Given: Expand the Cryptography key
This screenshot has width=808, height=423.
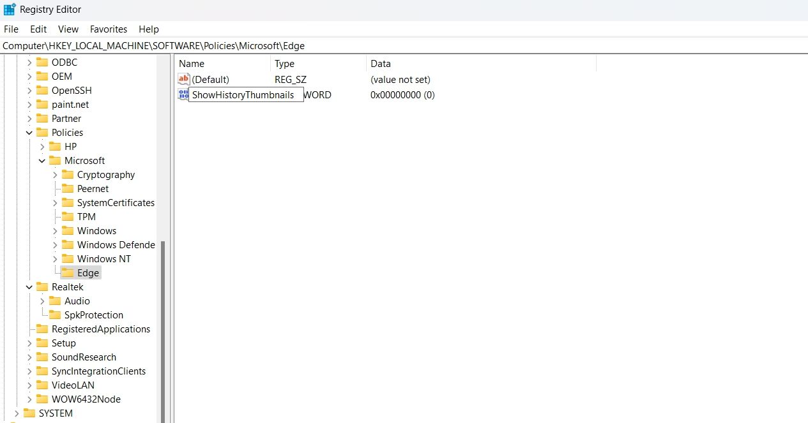Looking at the screenshot, I should point(55,175).
